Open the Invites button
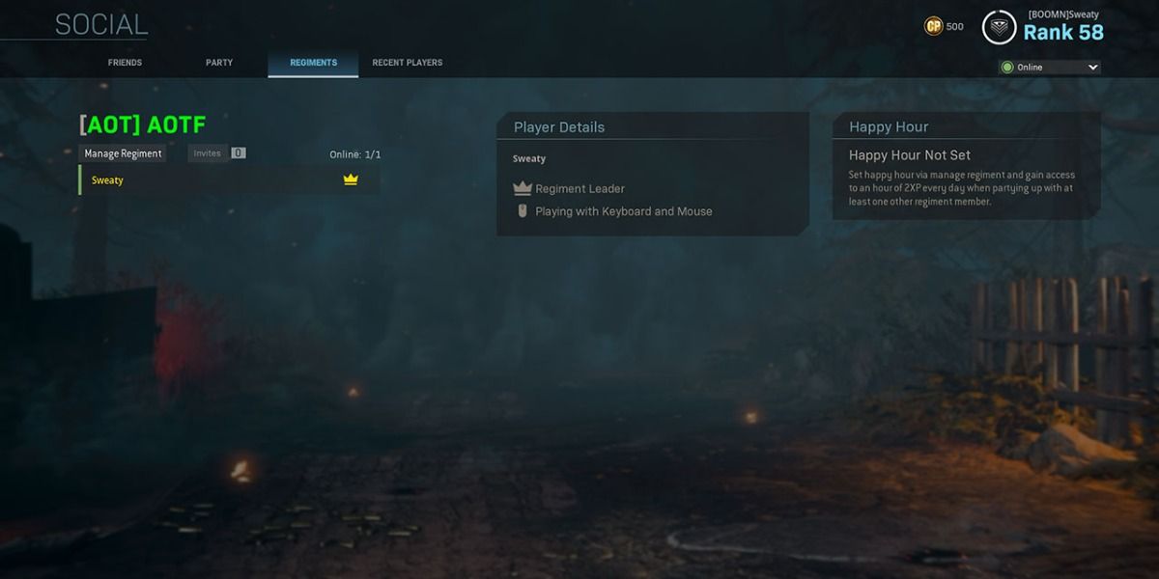 (207, 153)
